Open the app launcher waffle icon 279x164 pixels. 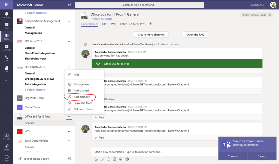(x=7, y=5)
